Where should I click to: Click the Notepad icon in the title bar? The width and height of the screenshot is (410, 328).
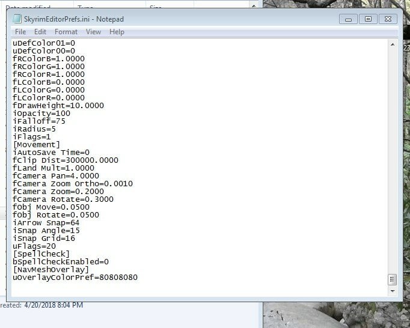coord(17,19)
